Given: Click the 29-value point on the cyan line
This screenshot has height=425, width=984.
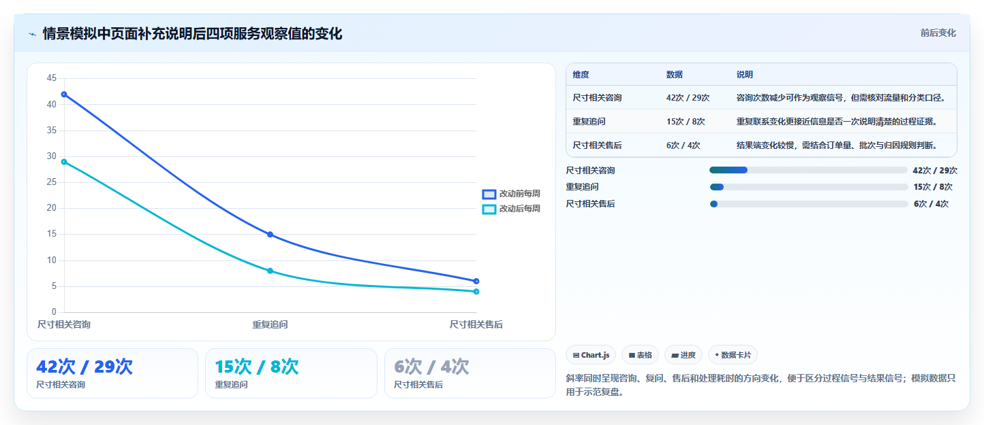Looking at the screenshot, I should tap(64, 162).
